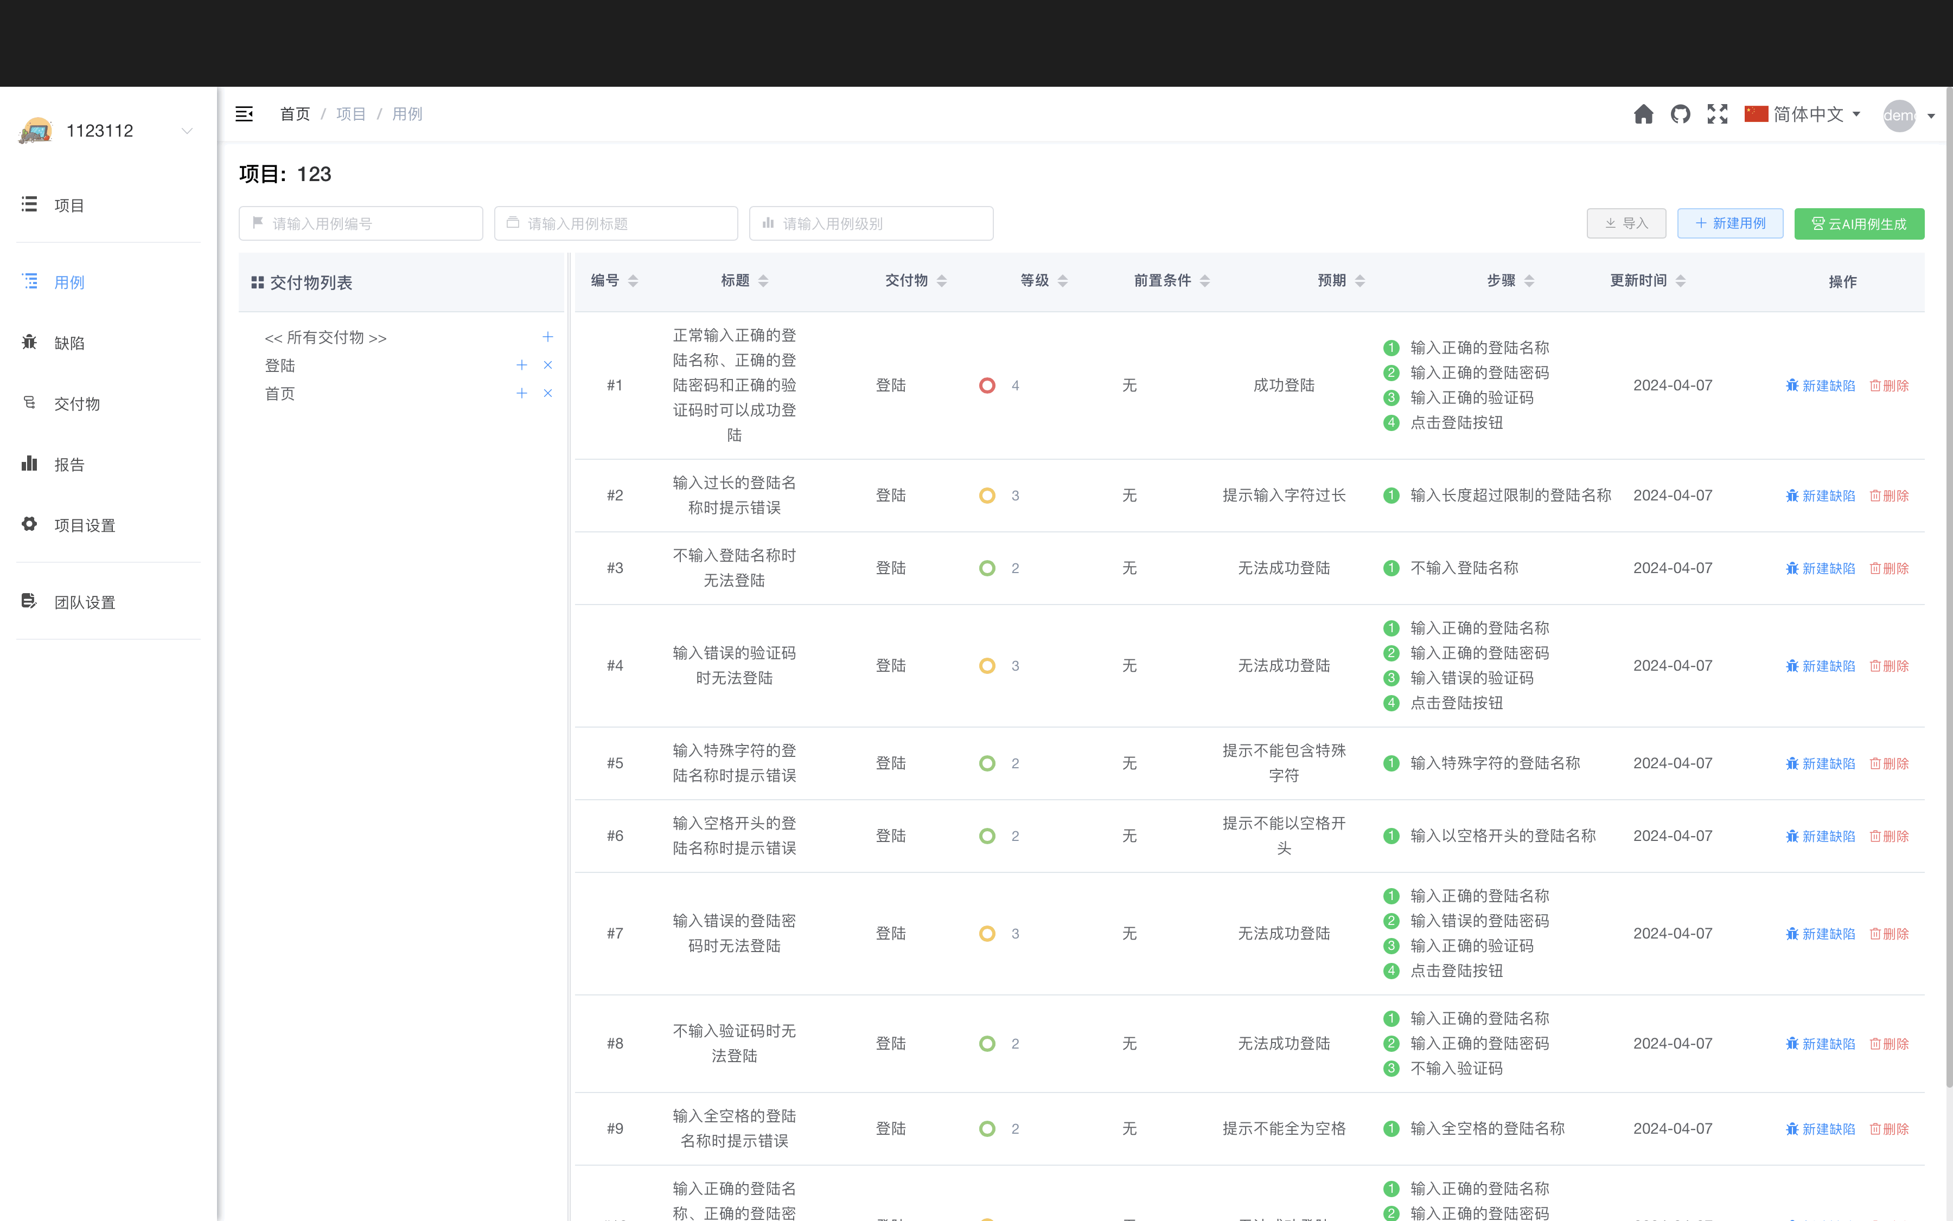Delete the 登陆 deliverable with X icon
This screenshot has width=1953, height=1221.
[x=547, y=365]
